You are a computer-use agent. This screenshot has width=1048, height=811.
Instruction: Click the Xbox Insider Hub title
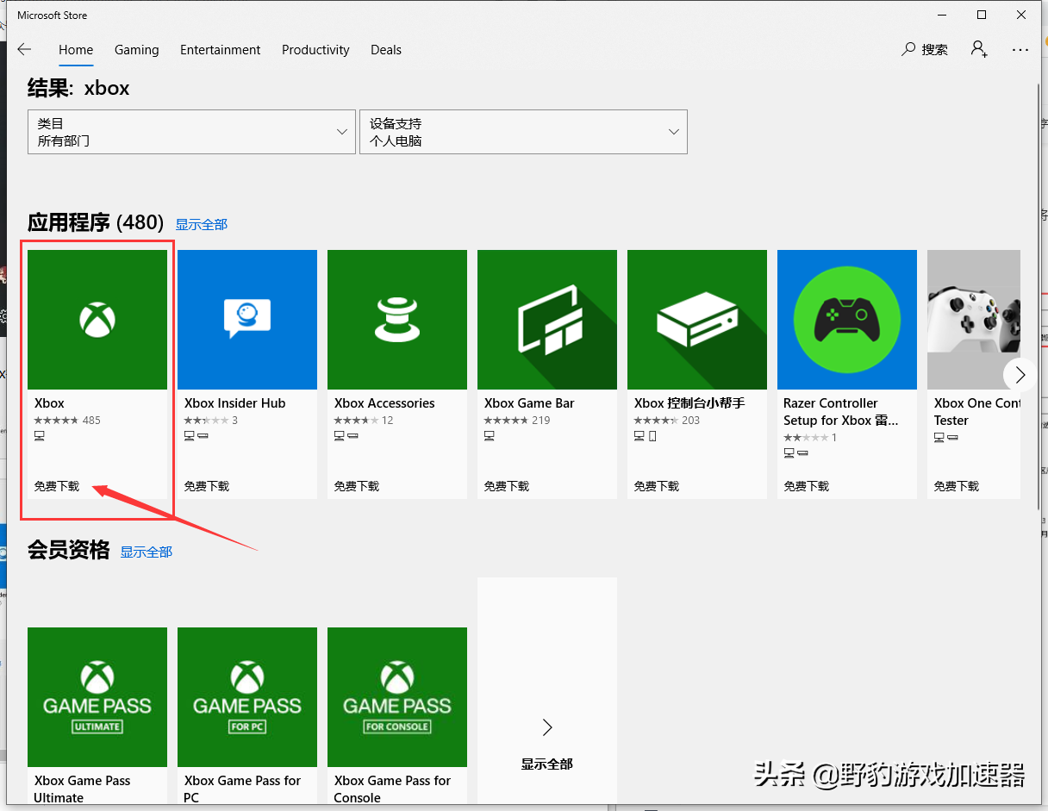tap(234, 403)
